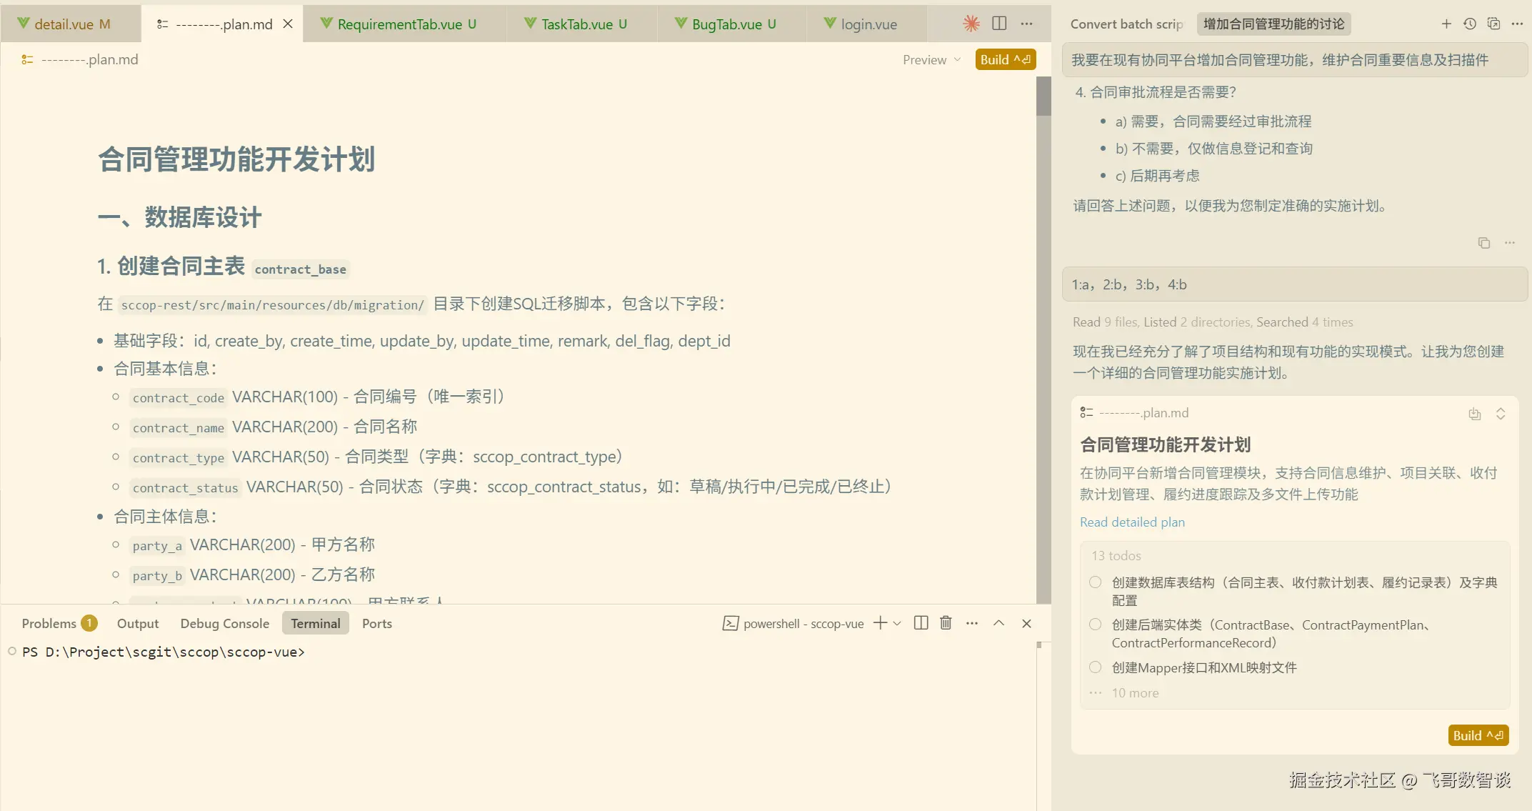
Task: Copy the assistant message using copy icon
Action: coord(1484,243)
